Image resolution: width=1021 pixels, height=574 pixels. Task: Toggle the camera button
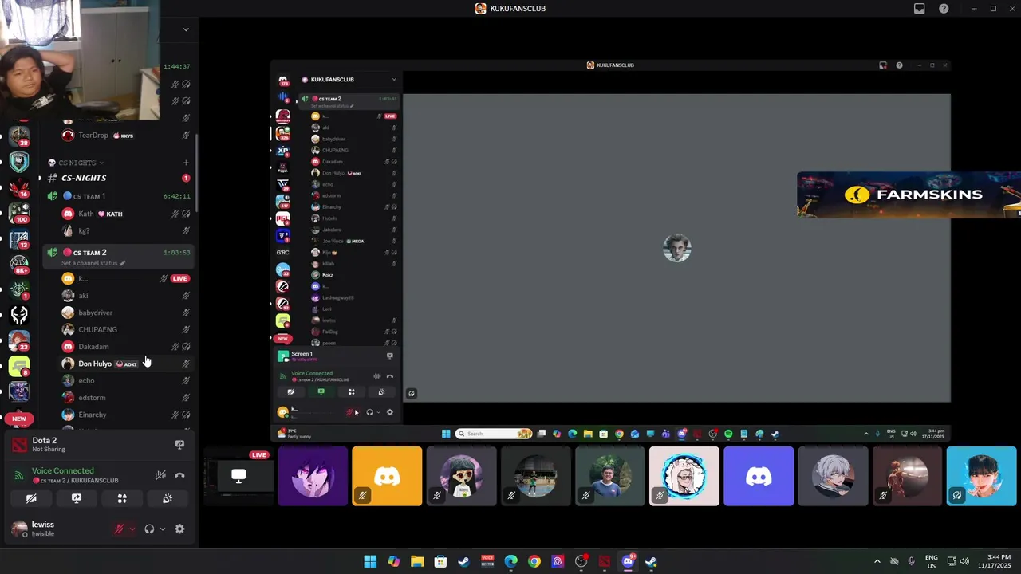31,498
